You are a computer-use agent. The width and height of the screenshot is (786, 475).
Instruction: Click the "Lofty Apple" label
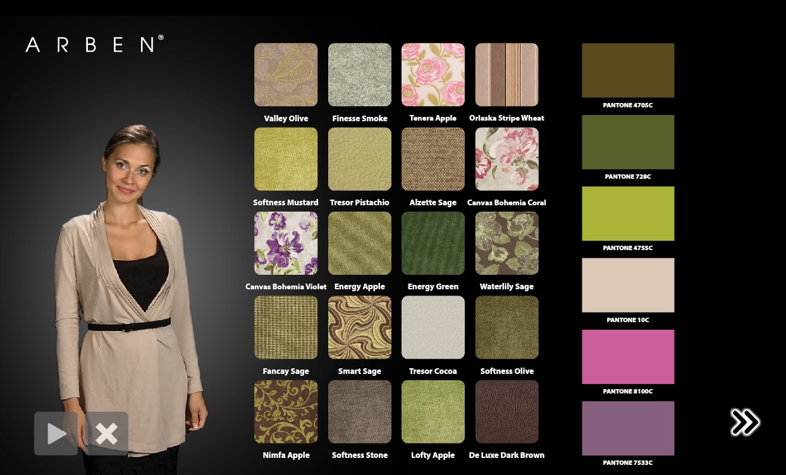(433, 455)
